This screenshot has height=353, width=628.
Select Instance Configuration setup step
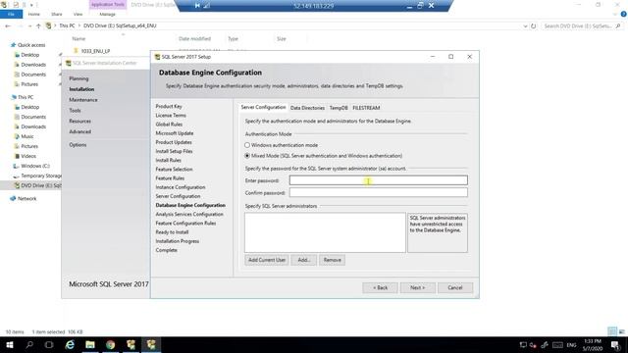181,187
